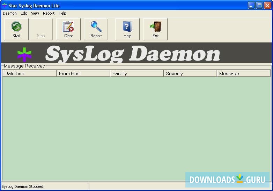Sort by DateTime column header
This screenshot has width=273, height=191.
(29, 73)
